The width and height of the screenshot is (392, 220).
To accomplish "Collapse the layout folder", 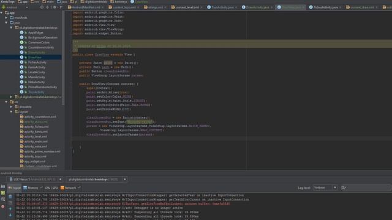I will click(11, 112).
